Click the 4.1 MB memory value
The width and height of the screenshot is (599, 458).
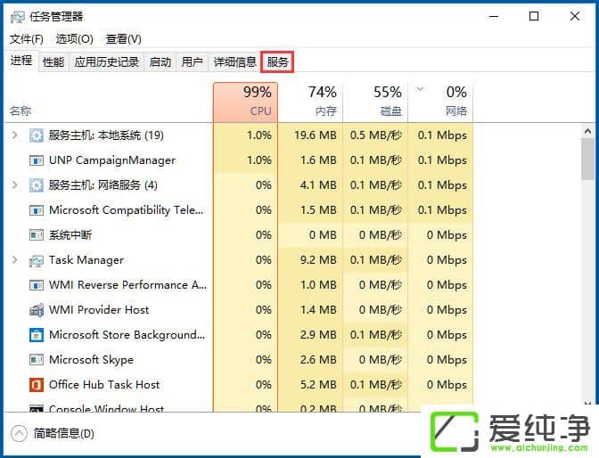(x=318, y=185)
